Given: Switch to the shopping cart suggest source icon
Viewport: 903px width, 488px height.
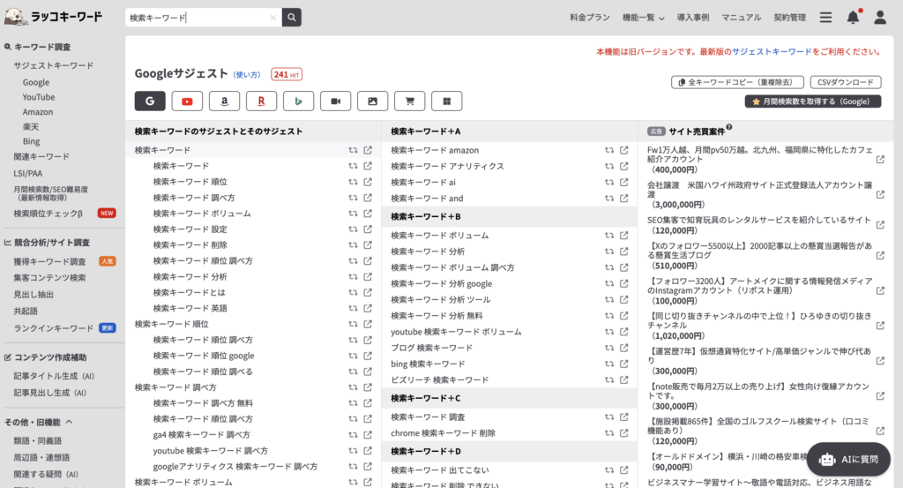Looking at the screenshot, I should 409,101.
